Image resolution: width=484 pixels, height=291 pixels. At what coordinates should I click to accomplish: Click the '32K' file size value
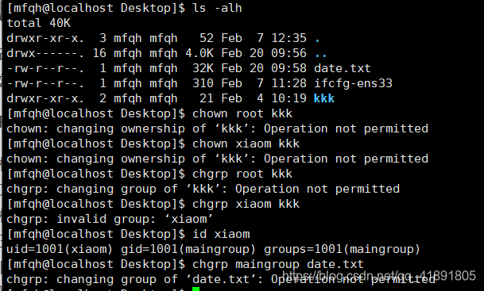(203, 68)
